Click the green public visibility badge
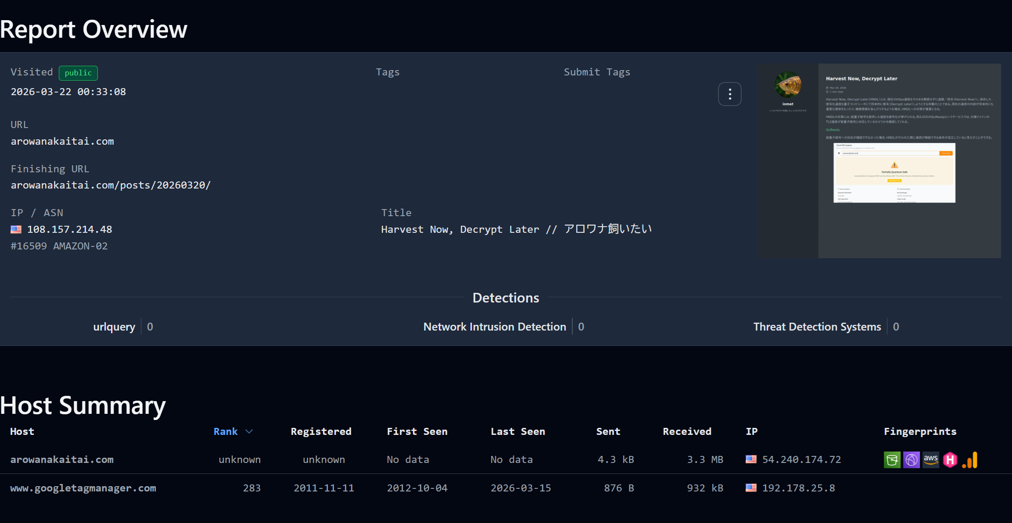This screenshot has width=1012, height=523. [x=78, y=73]
